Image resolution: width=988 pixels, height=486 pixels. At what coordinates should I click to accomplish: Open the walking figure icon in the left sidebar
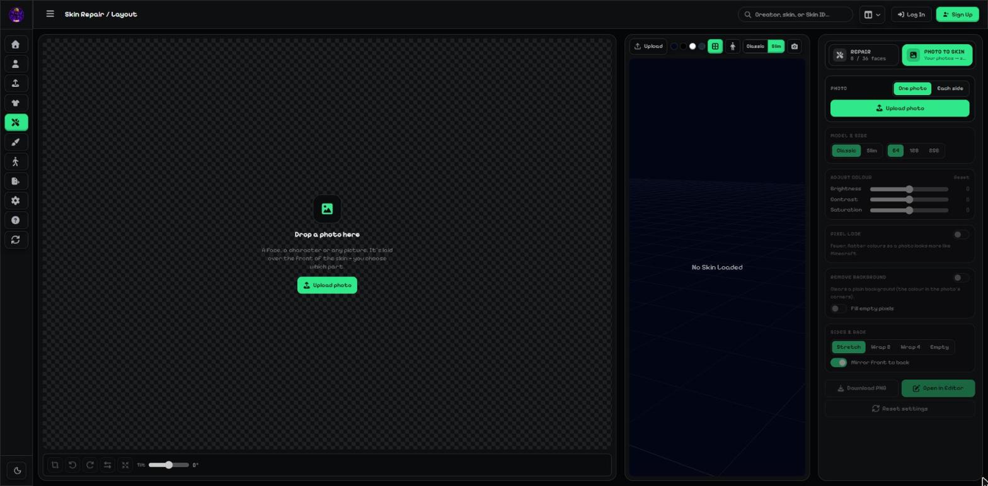(16, 162)
